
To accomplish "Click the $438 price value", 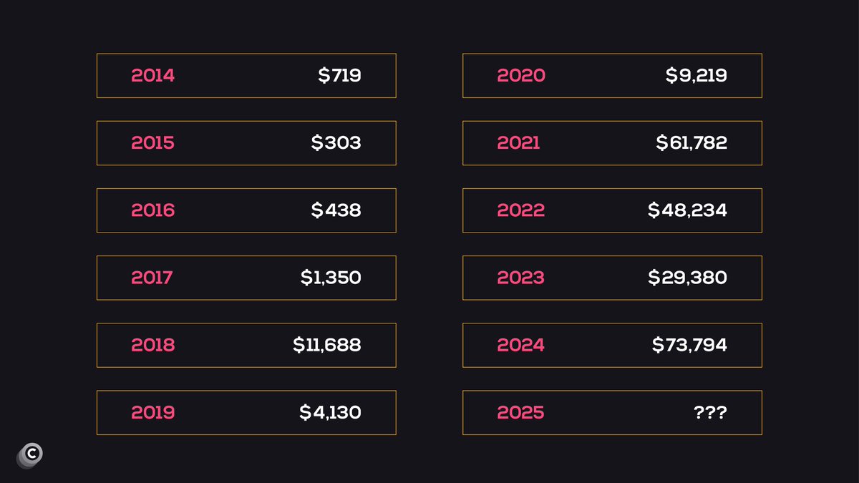I will (336, 210).
